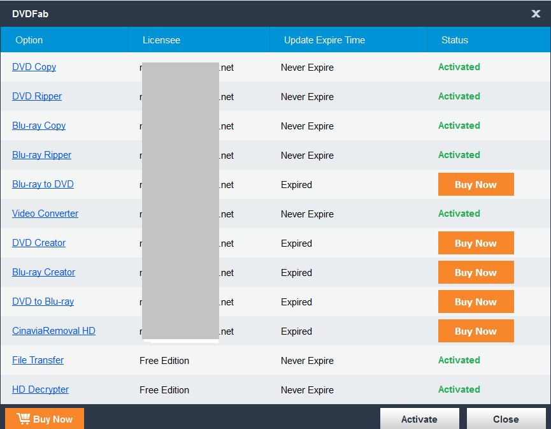
Task: Click Activated status for Blu-ray Ripper
Action: (459, 155)
